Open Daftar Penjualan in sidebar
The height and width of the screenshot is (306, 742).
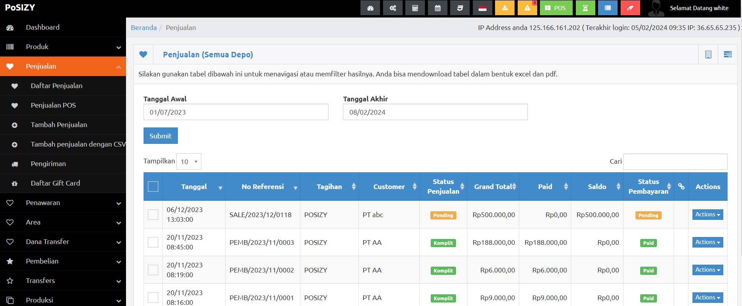(x=57, y=86)
